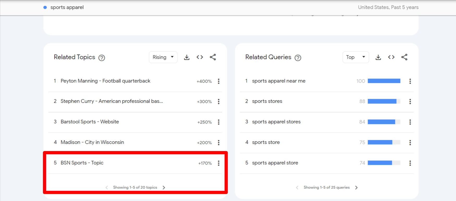456x201 pixels.
Task: Open three-dot menu for sports stores query
Action: pos(410,101)
